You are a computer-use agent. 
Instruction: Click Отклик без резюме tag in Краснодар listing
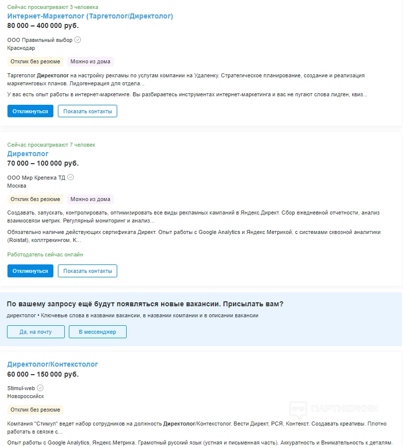[x=35, y=62]
